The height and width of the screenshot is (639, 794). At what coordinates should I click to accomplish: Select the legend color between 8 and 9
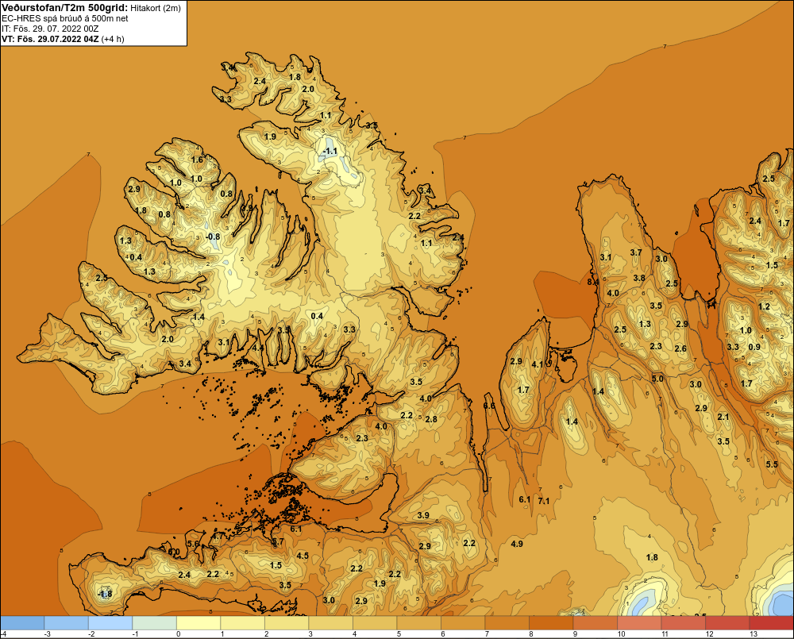tap(551, 623)
